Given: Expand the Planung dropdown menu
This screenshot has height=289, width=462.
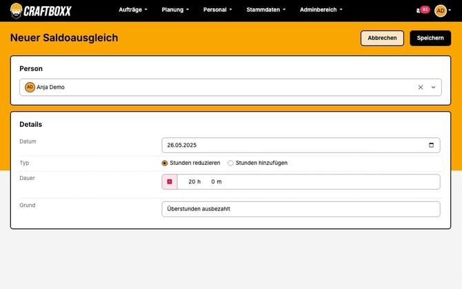Looking at the screenshot, I should pyautogui.click(x=175, y=10).
